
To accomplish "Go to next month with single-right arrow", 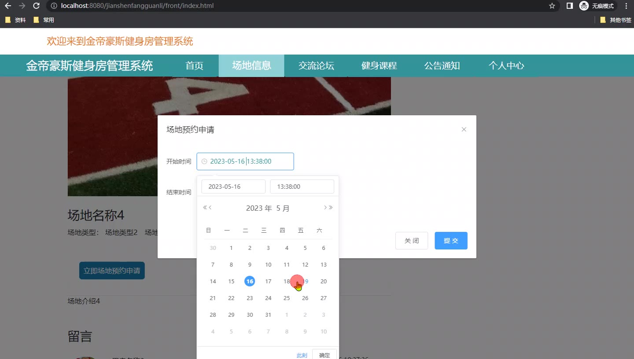I will 325,208.
